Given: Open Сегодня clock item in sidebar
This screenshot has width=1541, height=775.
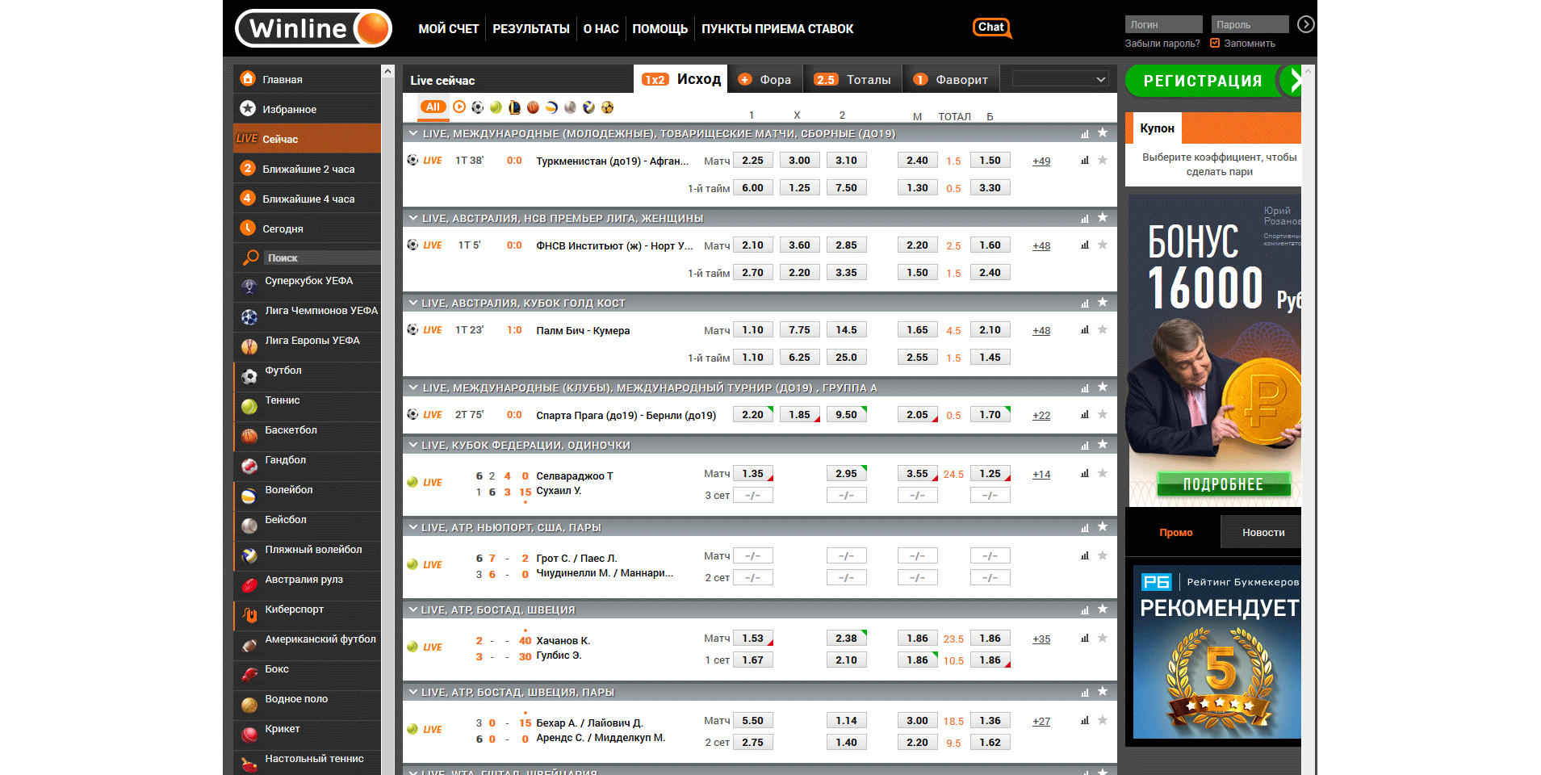Looking at the screenshot, I should tap(308, 228).
